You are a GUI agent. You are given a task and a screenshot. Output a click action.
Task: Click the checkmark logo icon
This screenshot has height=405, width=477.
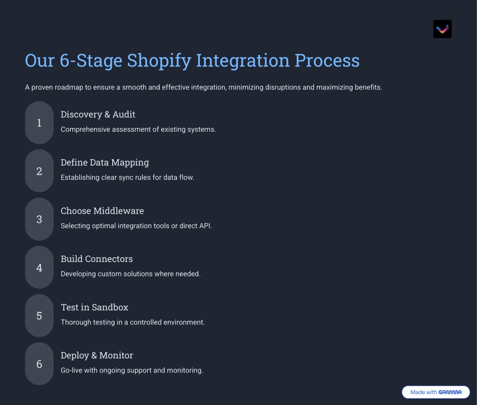[443, 29]
